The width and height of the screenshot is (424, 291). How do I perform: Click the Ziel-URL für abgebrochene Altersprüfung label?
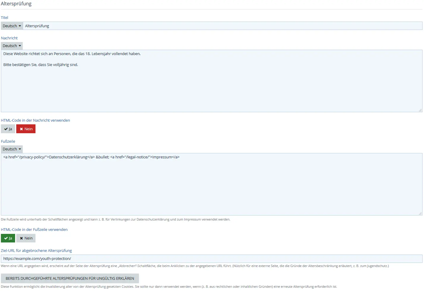[x=36, y=251]
